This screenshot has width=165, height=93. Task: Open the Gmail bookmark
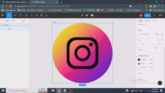click(x=100, y=10)
